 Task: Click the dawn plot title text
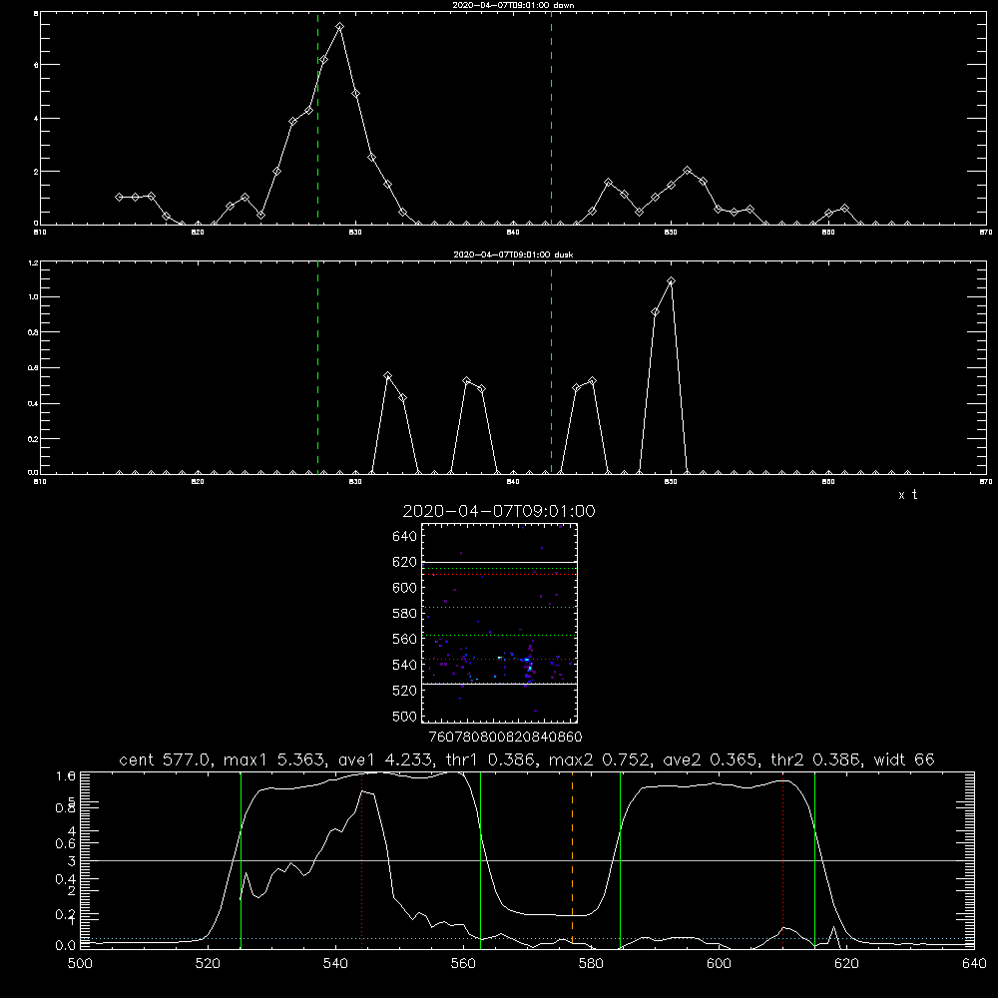coord(513,5)
